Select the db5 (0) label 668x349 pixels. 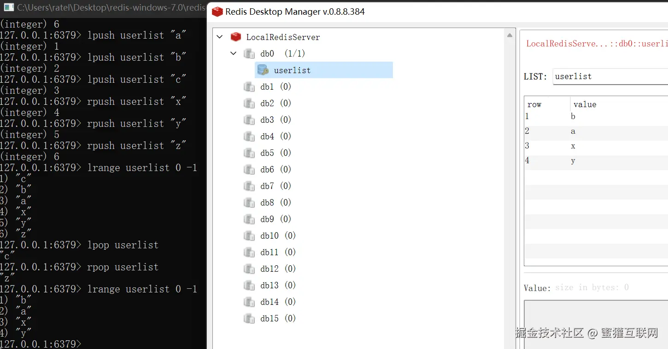point(276,153)
